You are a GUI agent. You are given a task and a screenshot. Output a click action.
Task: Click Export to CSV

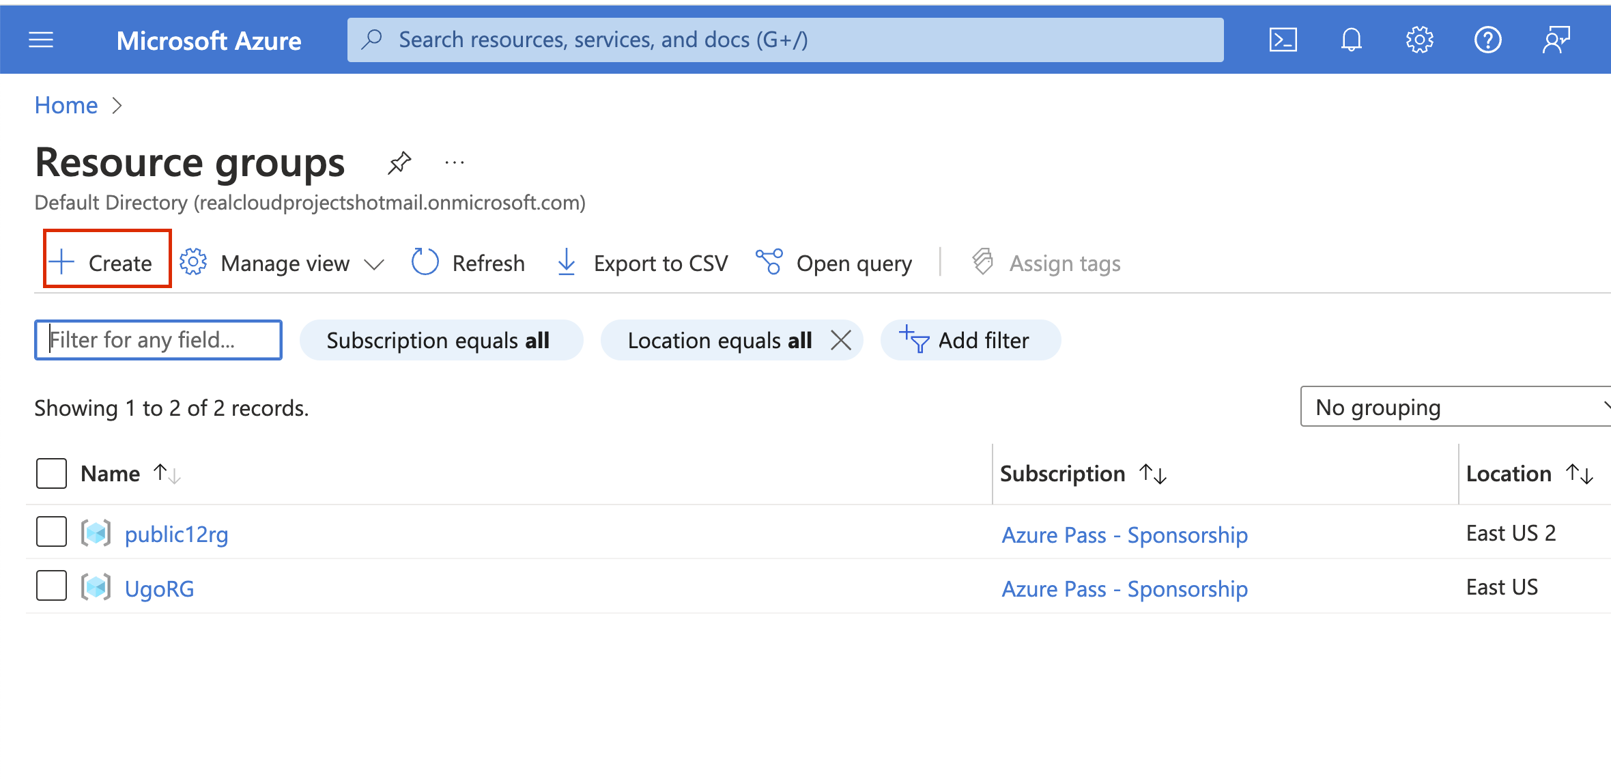tap(642, 263)
